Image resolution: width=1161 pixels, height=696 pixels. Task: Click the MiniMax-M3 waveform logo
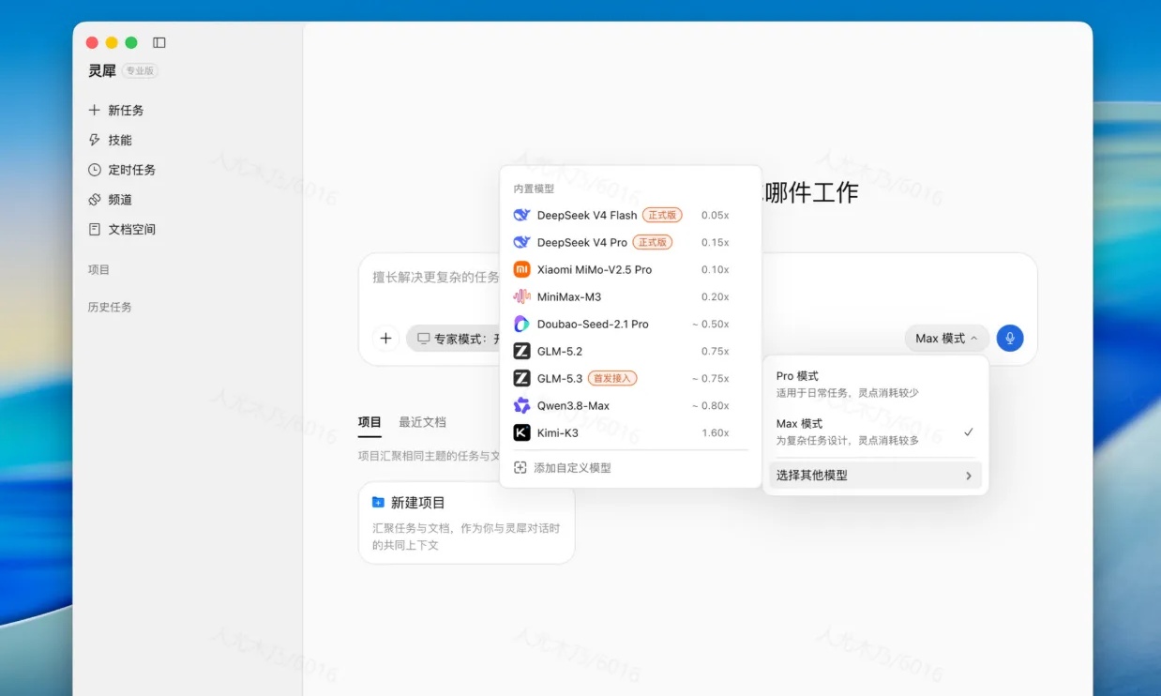pos(522,296)
